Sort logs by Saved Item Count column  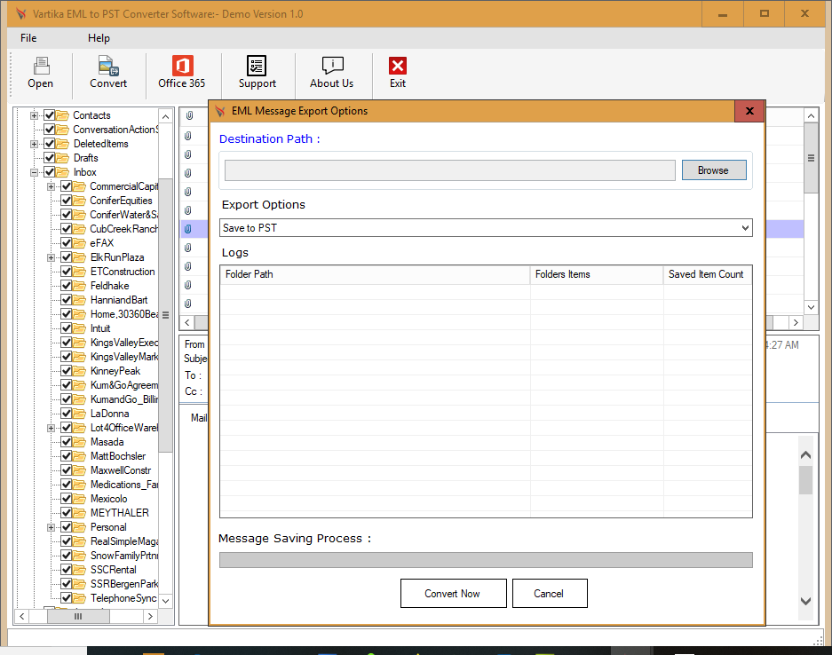(x=708, y=274)
